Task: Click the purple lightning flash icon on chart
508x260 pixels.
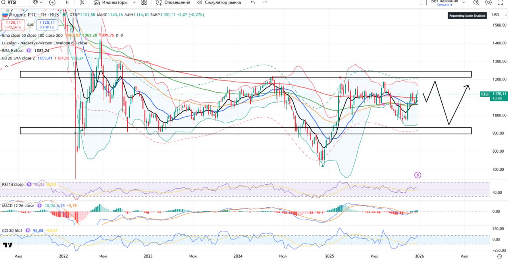Action: (x=418, y=175)
